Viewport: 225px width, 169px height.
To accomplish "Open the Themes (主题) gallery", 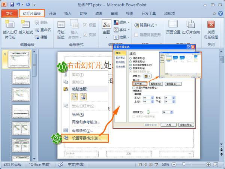I will point(106,29).
